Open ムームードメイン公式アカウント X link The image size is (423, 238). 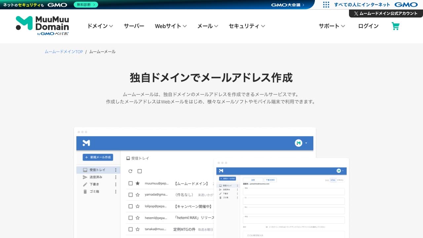pyautogui.click(x=386, y=14)
